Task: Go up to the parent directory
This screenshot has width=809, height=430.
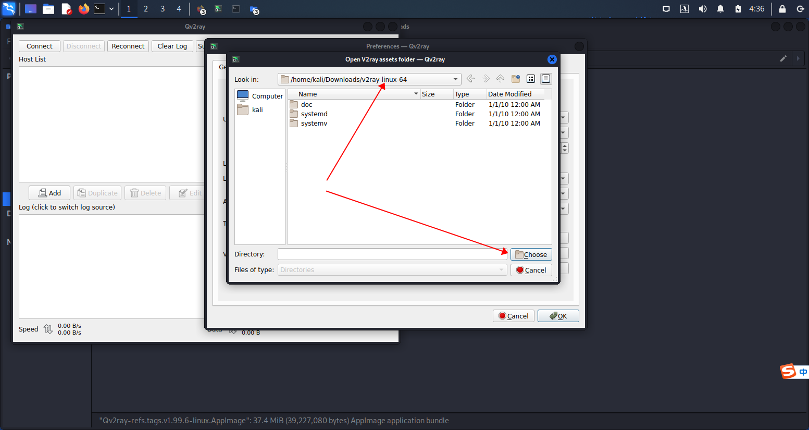Action: coord(500,79)
